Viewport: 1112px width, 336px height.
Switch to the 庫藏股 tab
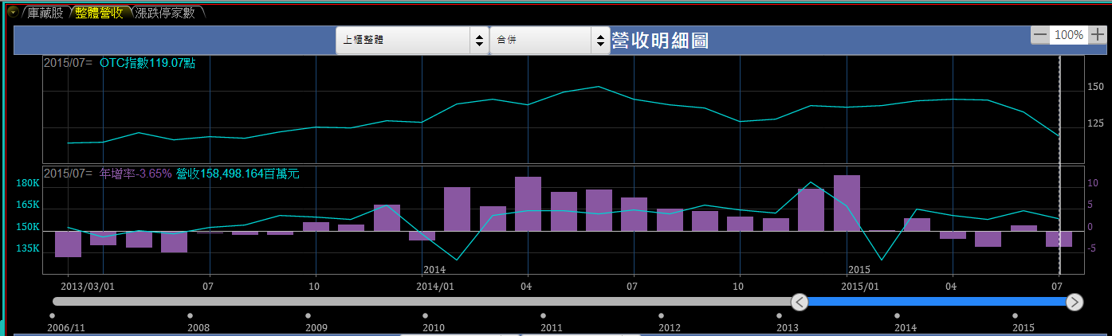pyautogui.click(x=45, y=13)
